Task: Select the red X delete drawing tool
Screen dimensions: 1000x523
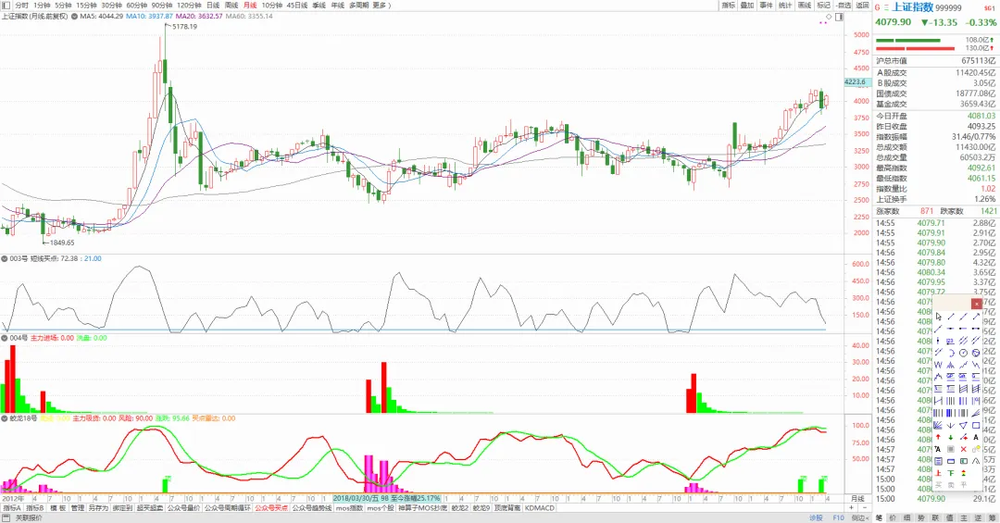Action: pyautogui.click(x=963, y=449)
